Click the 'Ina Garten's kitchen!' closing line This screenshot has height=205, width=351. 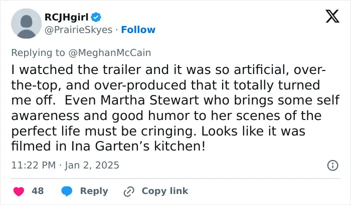click(x=138, y=146)
